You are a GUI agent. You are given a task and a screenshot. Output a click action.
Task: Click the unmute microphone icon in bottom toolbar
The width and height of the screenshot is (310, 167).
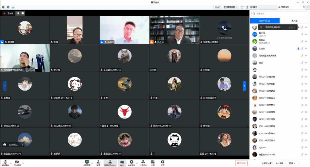tap(5, 162)
